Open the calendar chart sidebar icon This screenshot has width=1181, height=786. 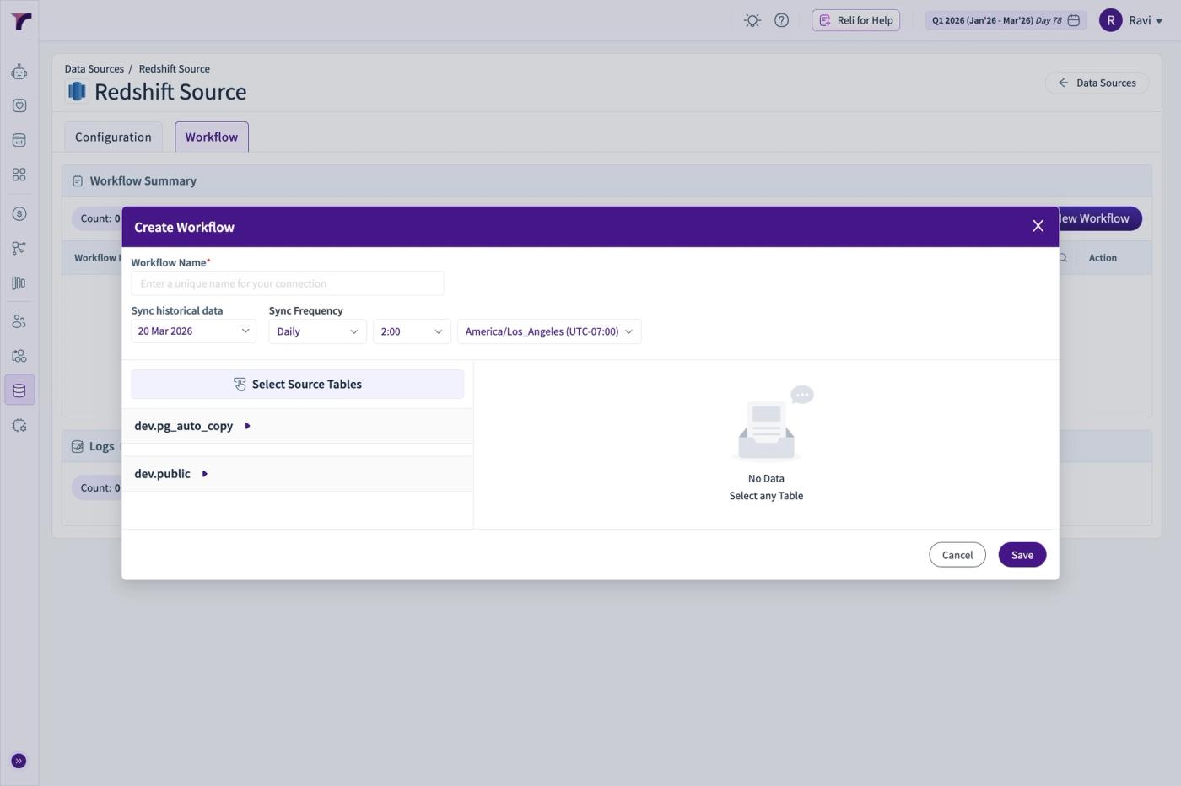pos(19,140)
